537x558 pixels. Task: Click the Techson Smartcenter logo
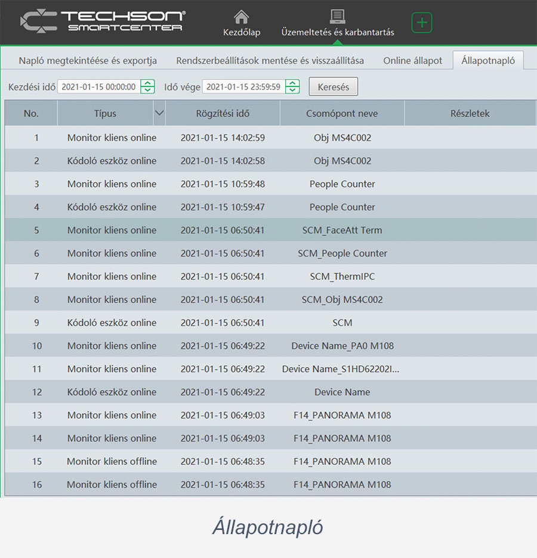(103, 21)
